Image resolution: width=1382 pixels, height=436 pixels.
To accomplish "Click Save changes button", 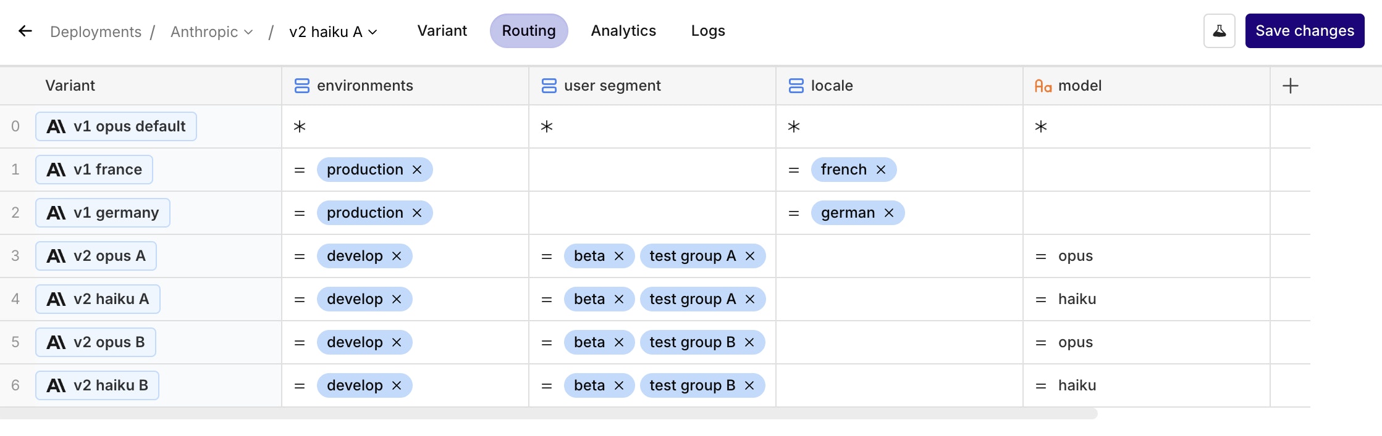I will 1304,31.
